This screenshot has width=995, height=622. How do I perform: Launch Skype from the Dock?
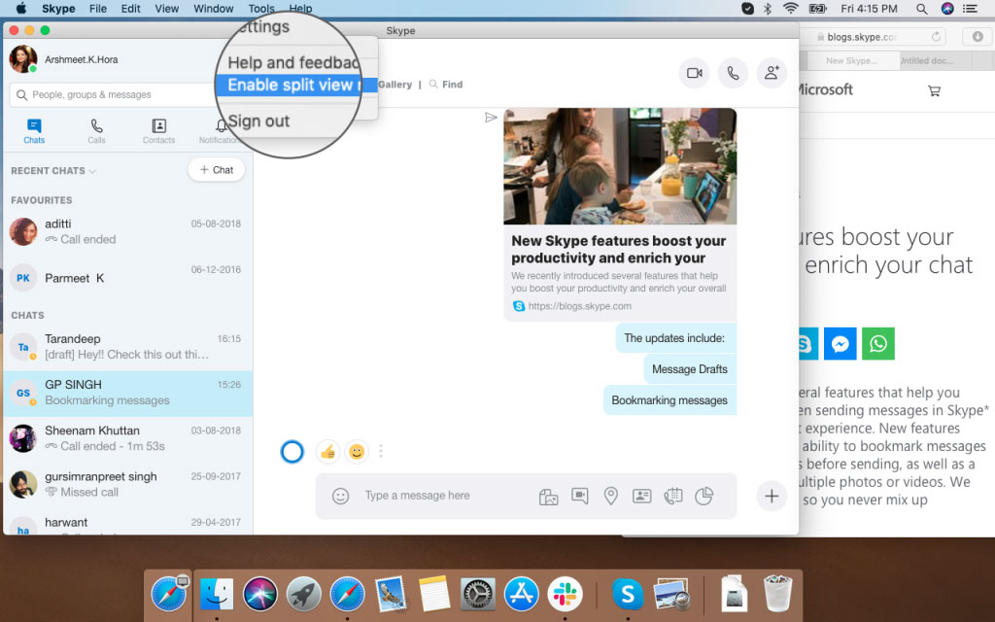628,594
